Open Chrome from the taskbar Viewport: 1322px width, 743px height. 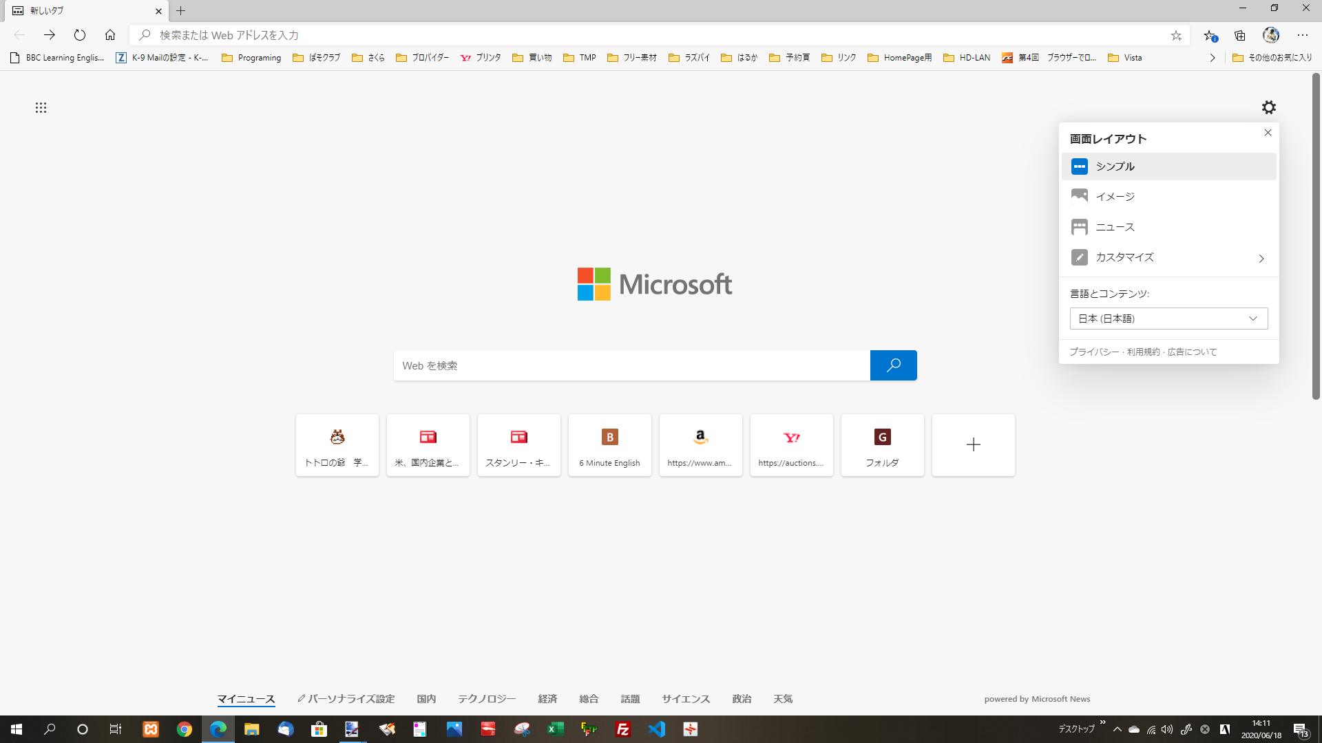pos(184,729)
